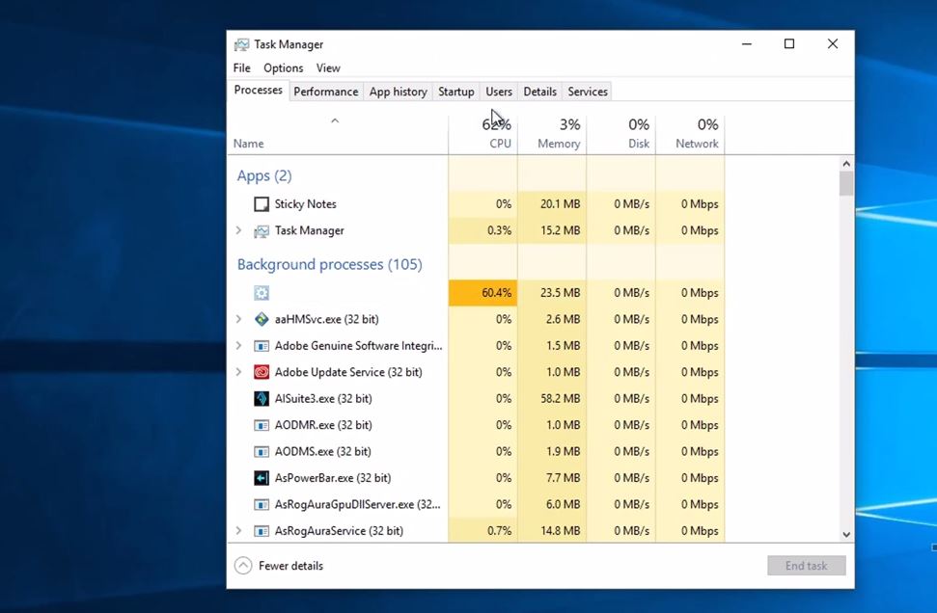
Task: Switch to the Services tab
Action: [x=588, y=92]
